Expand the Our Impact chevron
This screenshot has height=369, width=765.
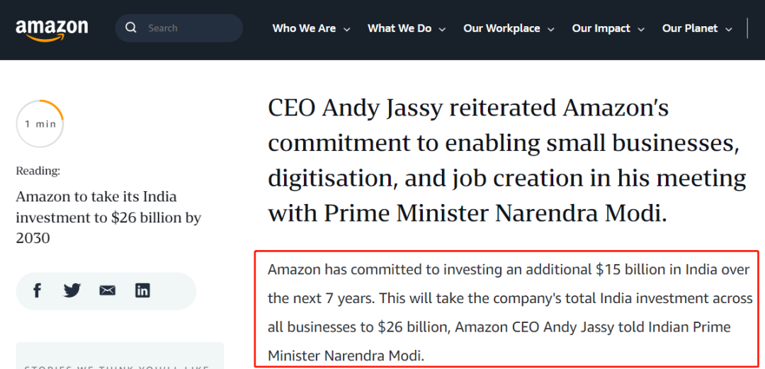point(641,30)
